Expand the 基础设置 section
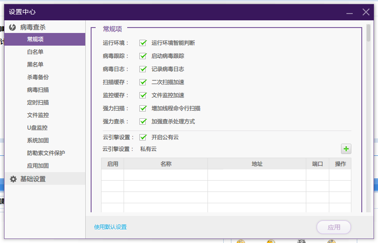Viewport: 378px width, 243px height. point(33,179)
